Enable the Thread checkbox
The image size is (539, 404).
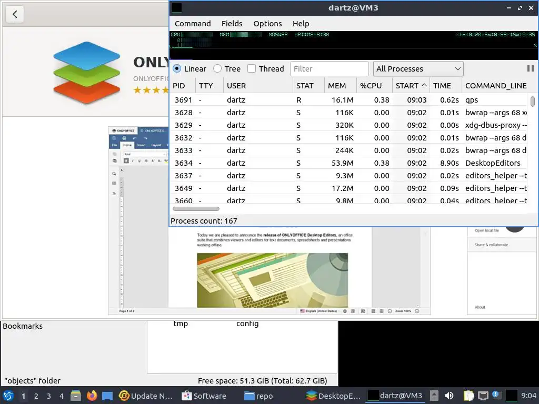[252, 69]
